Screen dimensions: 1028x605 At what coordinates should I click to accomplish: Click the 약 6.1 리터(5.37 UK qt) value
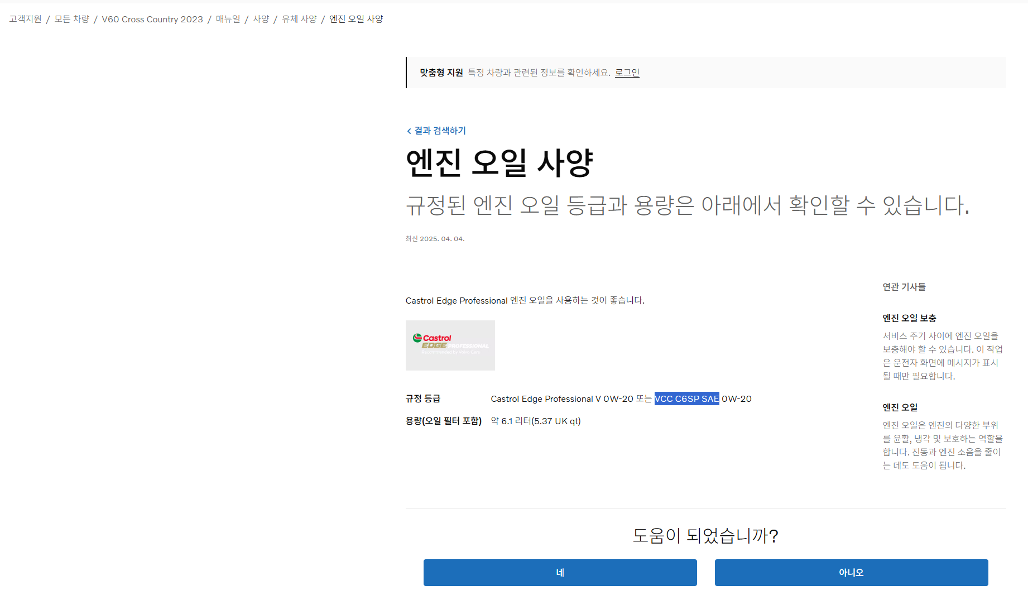(x=536, y=421)
